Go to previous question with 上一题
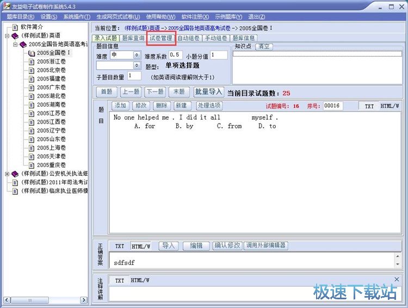Image resolution: width=408 pixels, height=308 pixels. coord(131,91)
